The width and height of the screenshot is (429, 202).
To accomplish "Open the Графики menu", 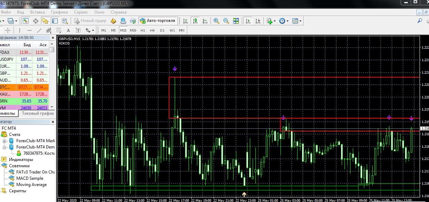I will (x=59, y=12).
